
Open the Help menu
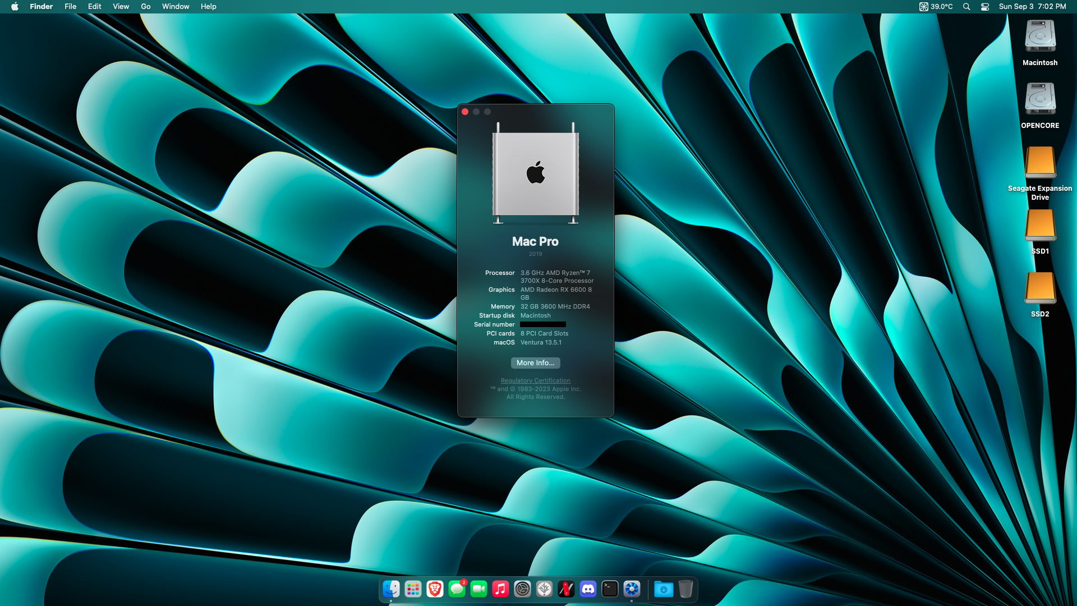(x=209, y=7)
